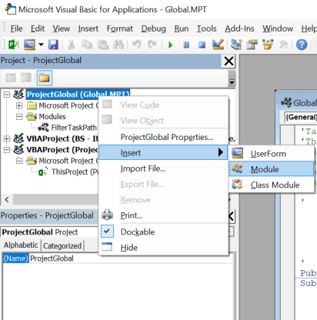Choose Hide from the context menu
The height and width of the screenshot is (320, 317).
coord(163,248)
